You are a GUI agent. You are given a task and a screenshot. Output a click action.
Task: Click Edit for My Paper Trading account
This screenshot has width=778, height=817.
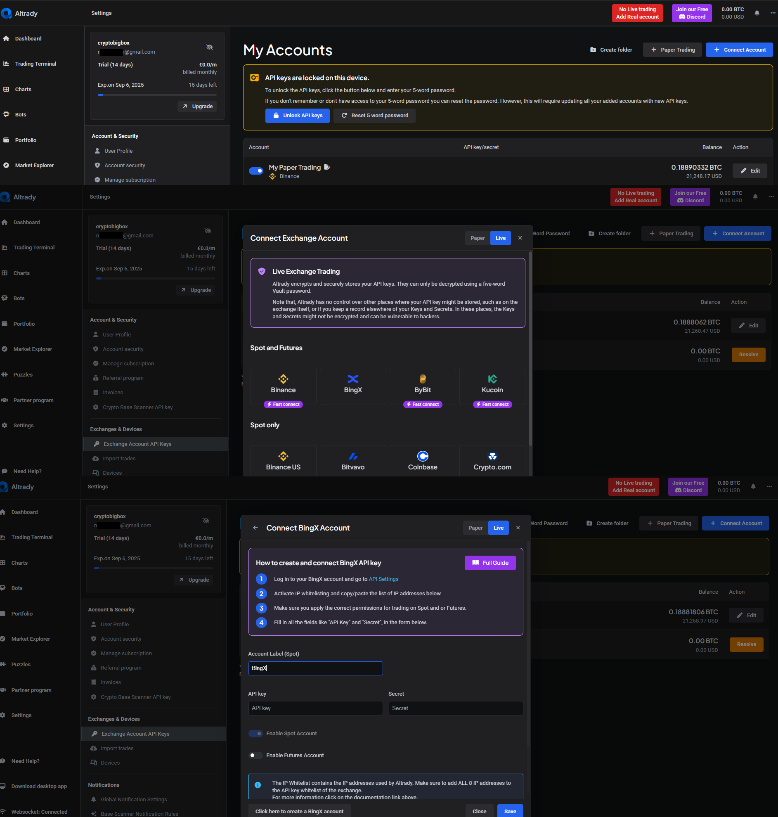point(750,171)
